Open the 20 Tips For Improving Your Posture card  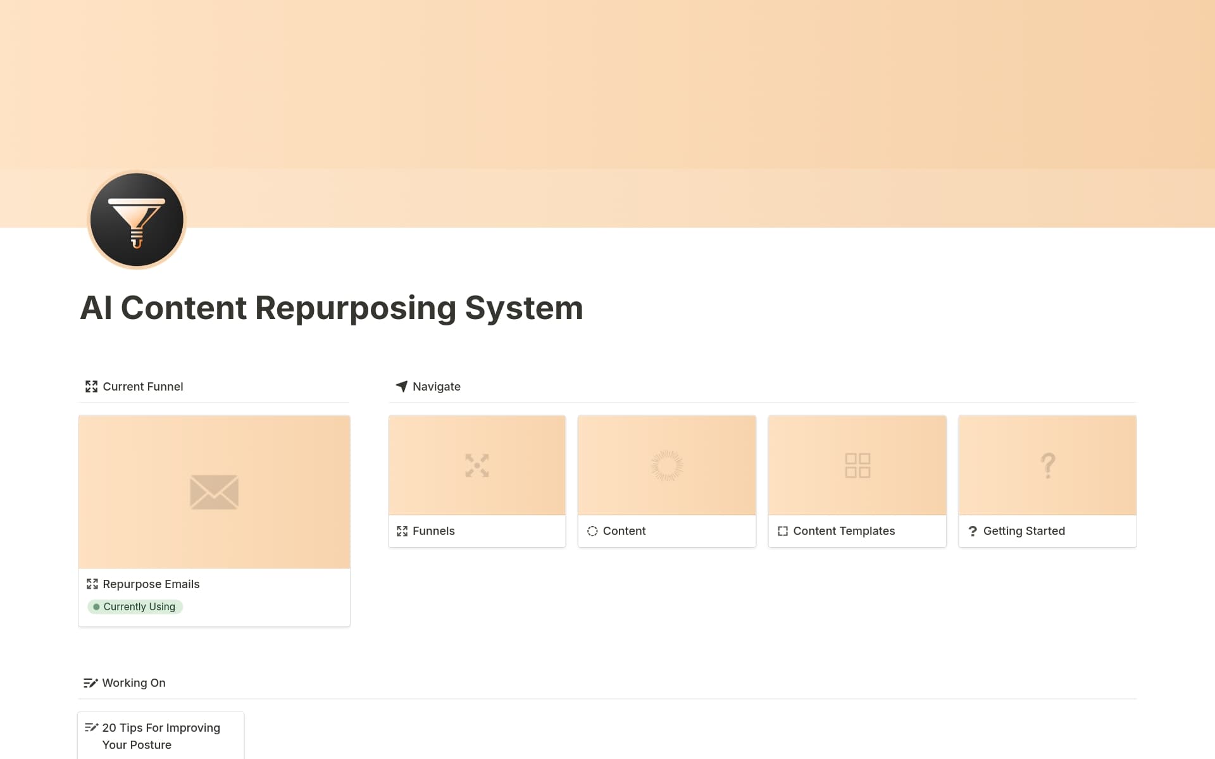coord(161,736)
